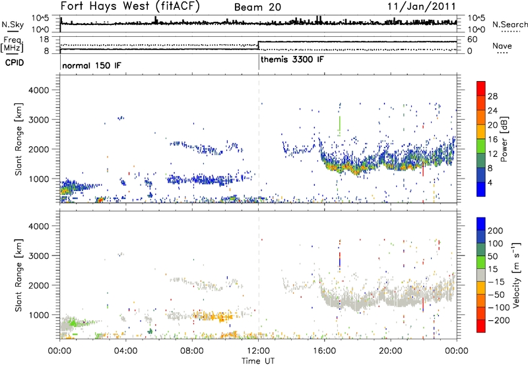Click the date '11/Jan/2011'
528x365 pixels.
(x=421, y=7)
